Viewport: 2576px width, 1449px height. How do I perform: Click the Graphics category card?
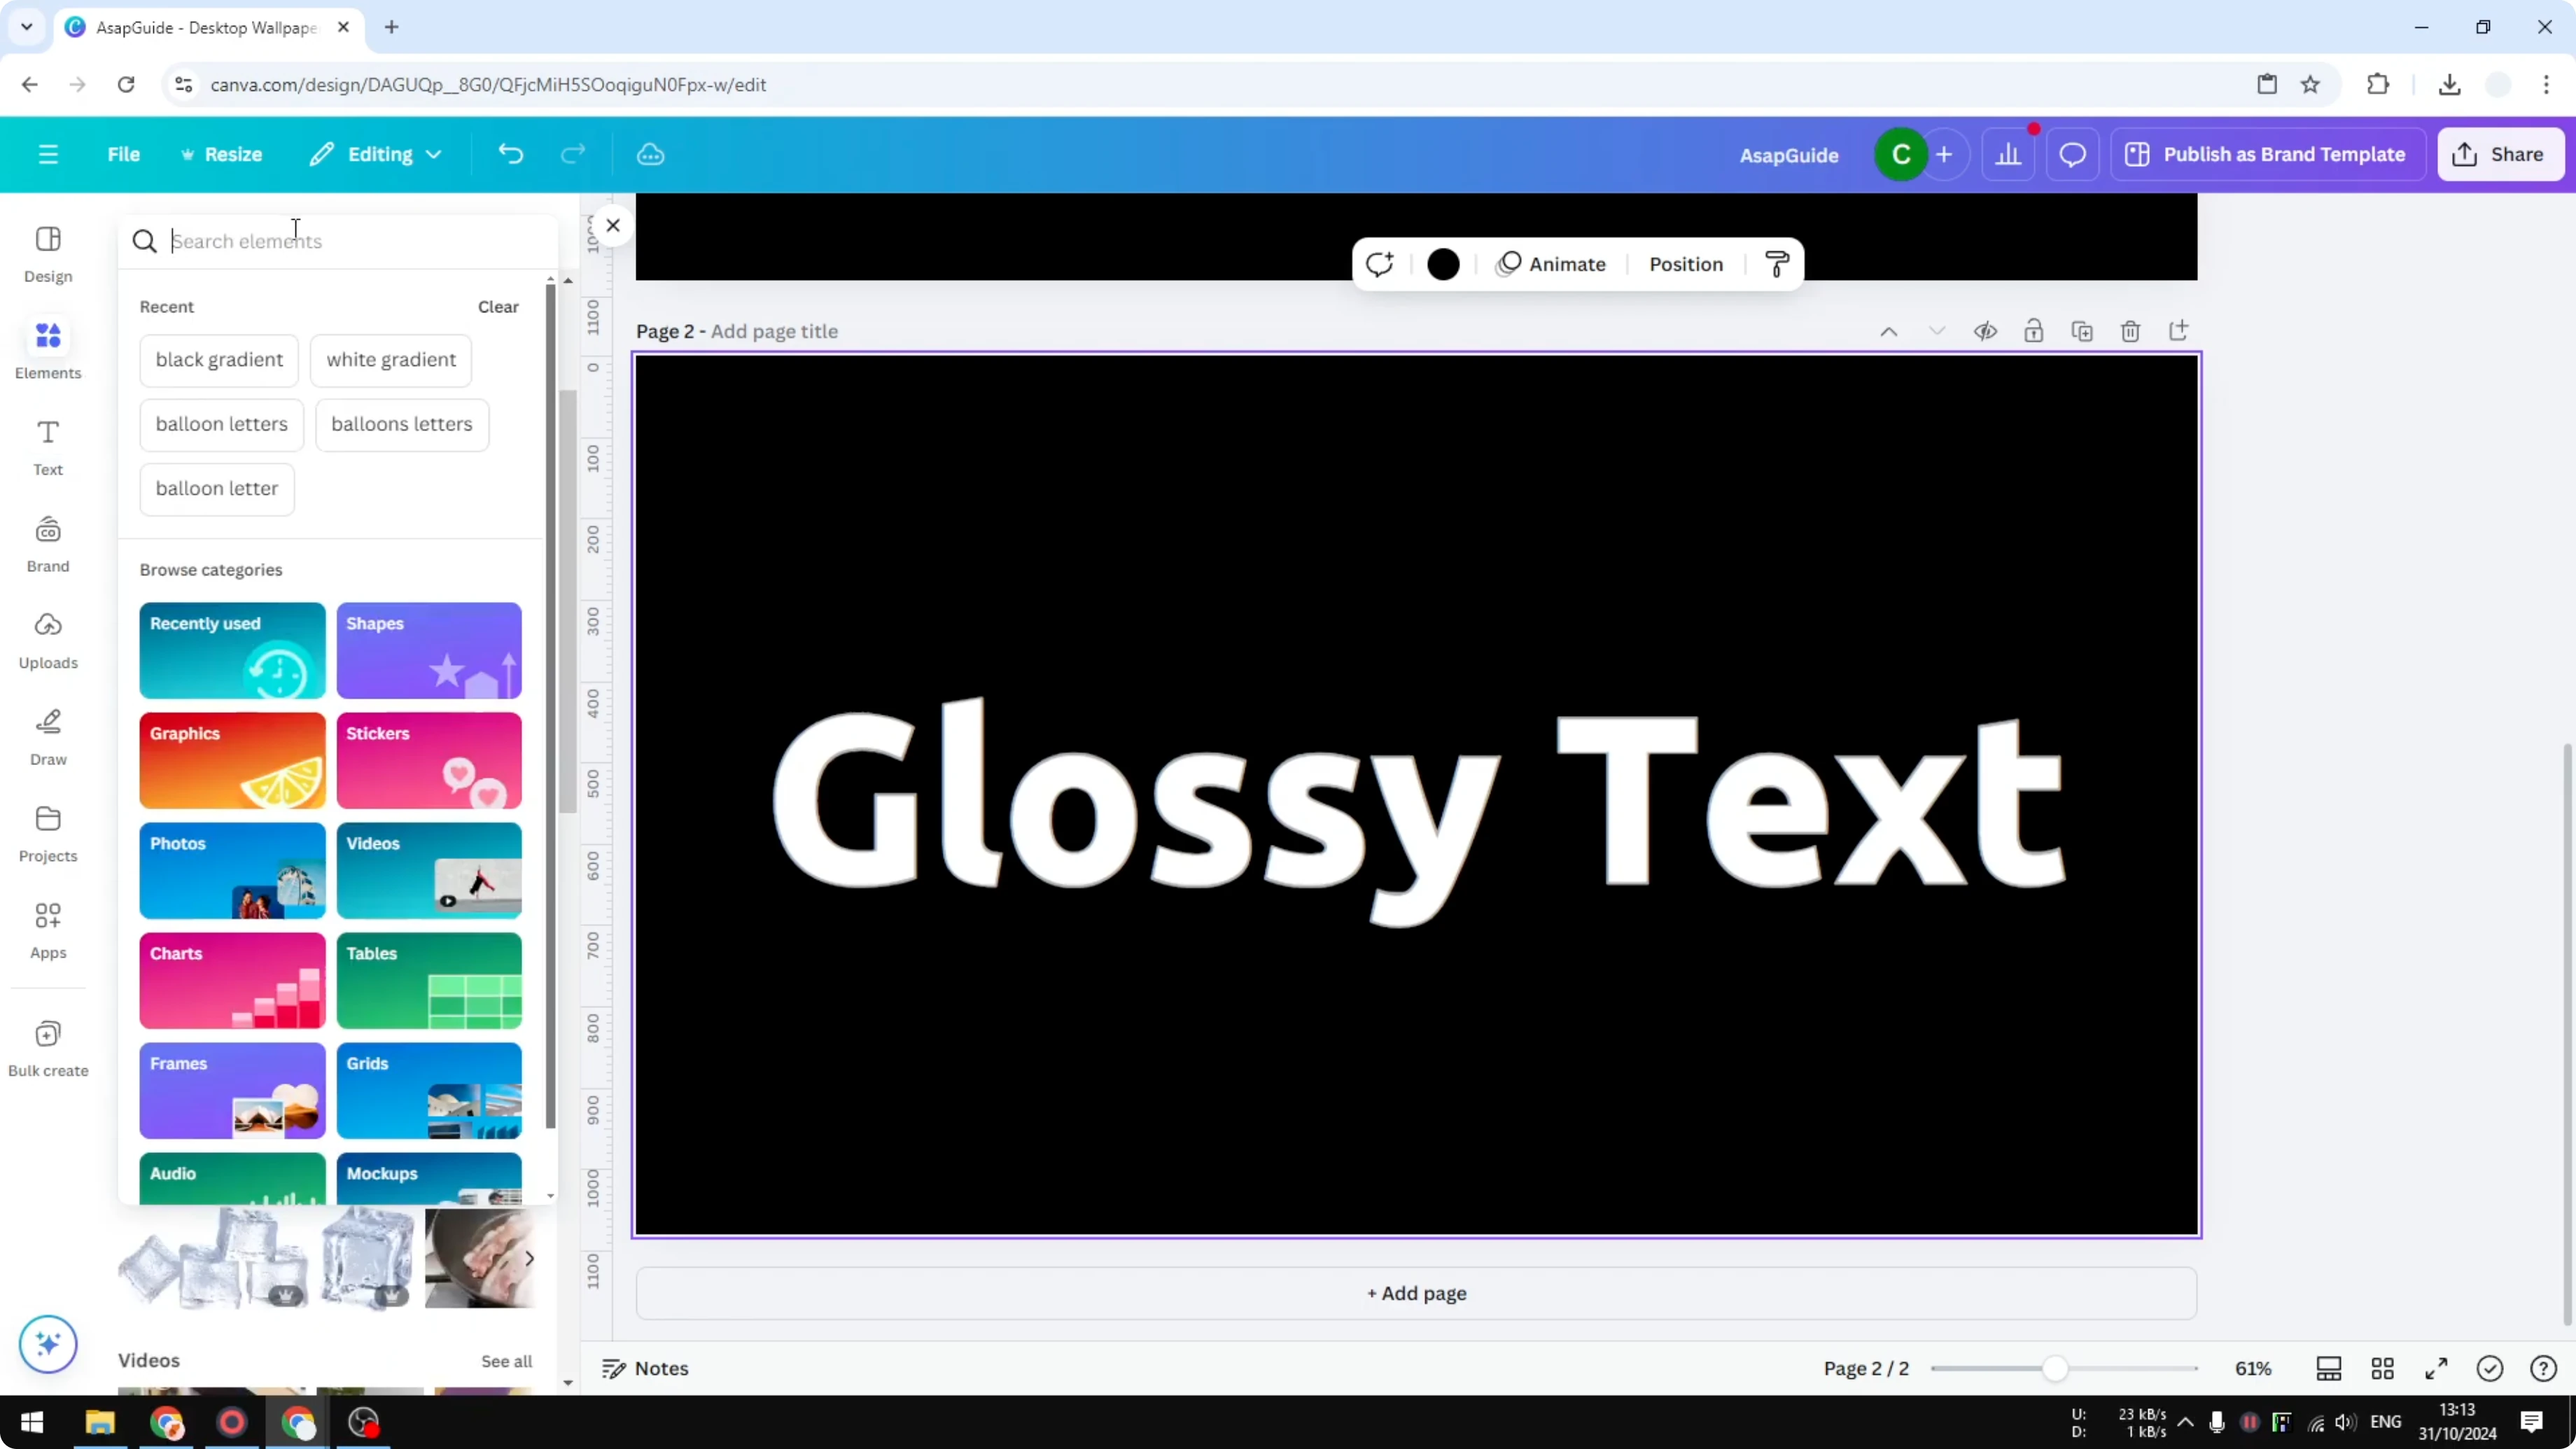click(232, 760)
